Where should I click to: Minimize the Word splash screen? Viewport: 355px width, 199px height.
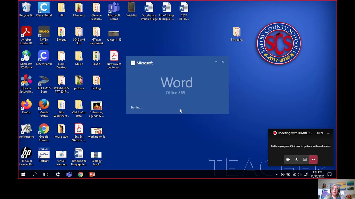tap(216, 62)
